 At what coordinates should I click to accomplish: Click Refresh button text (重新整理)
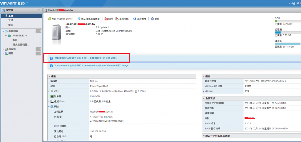pyautogui.click(x=141, y=19)
